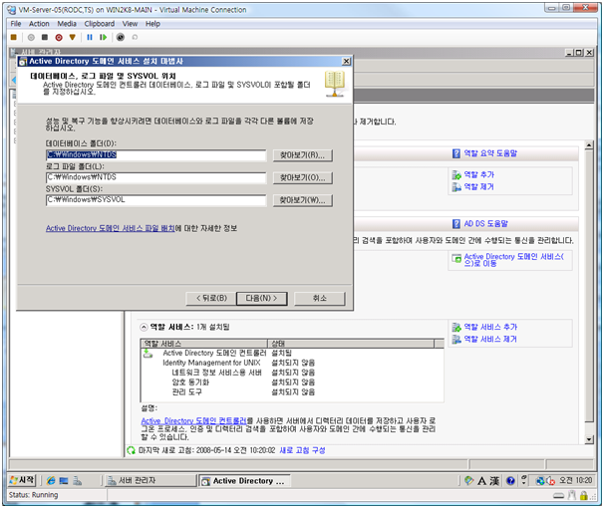Open the Active Directory 도메인 컨트롤러 description link
This screenshot has width=604, height=508.
tap(193, 421)
